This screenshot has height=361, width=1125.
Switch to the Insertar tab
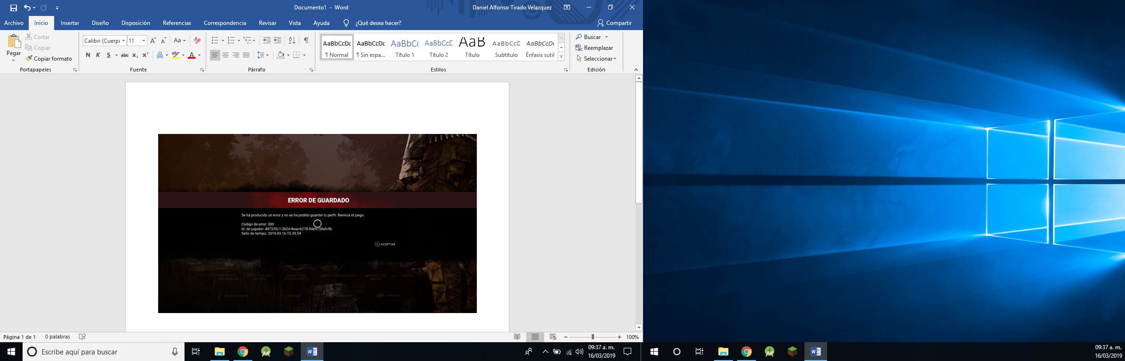pos(70,23)
